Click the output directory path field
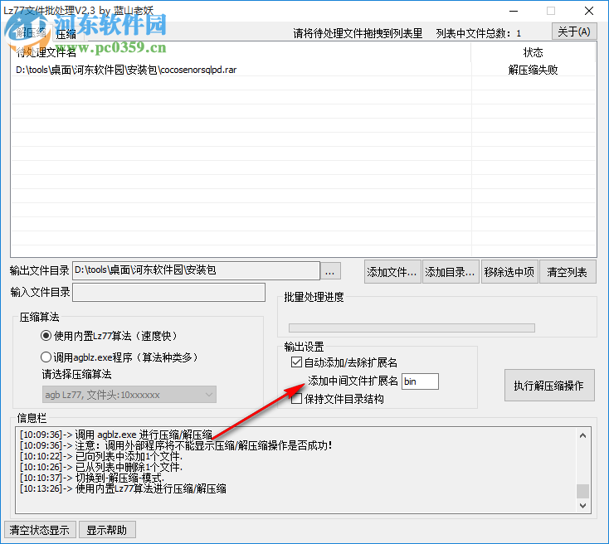The height and width of the screenshot is (544, 609). [x=196, y=270]
